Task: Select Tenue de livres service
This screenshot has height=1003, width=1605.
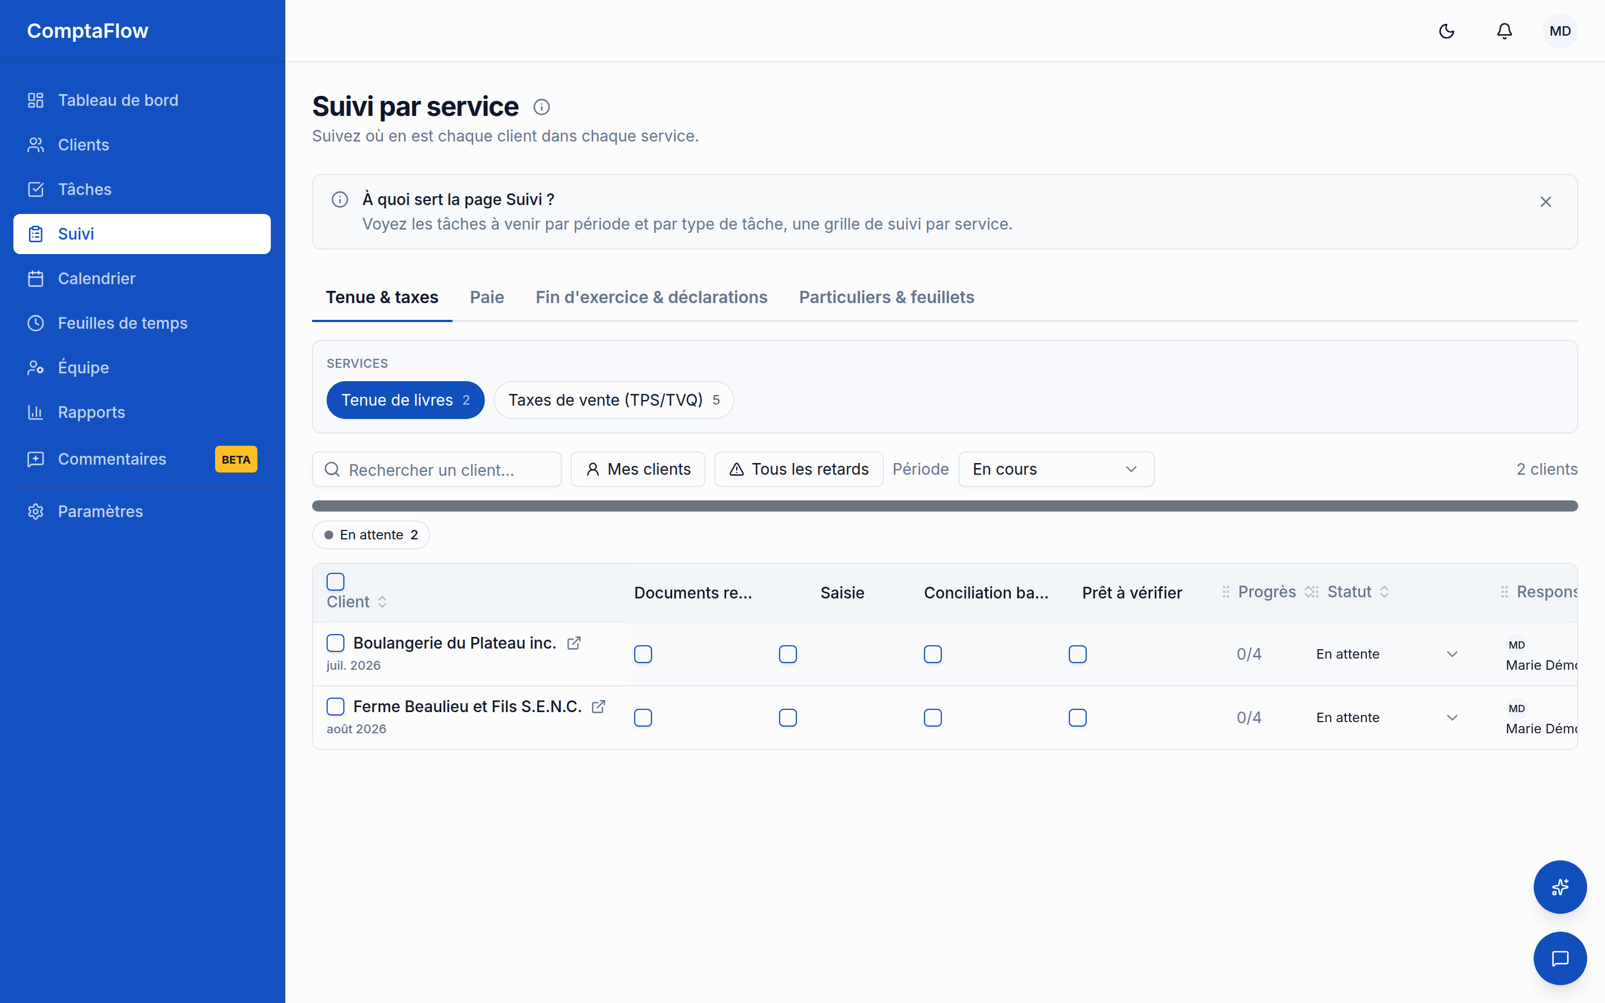Action: coord(405,400)
